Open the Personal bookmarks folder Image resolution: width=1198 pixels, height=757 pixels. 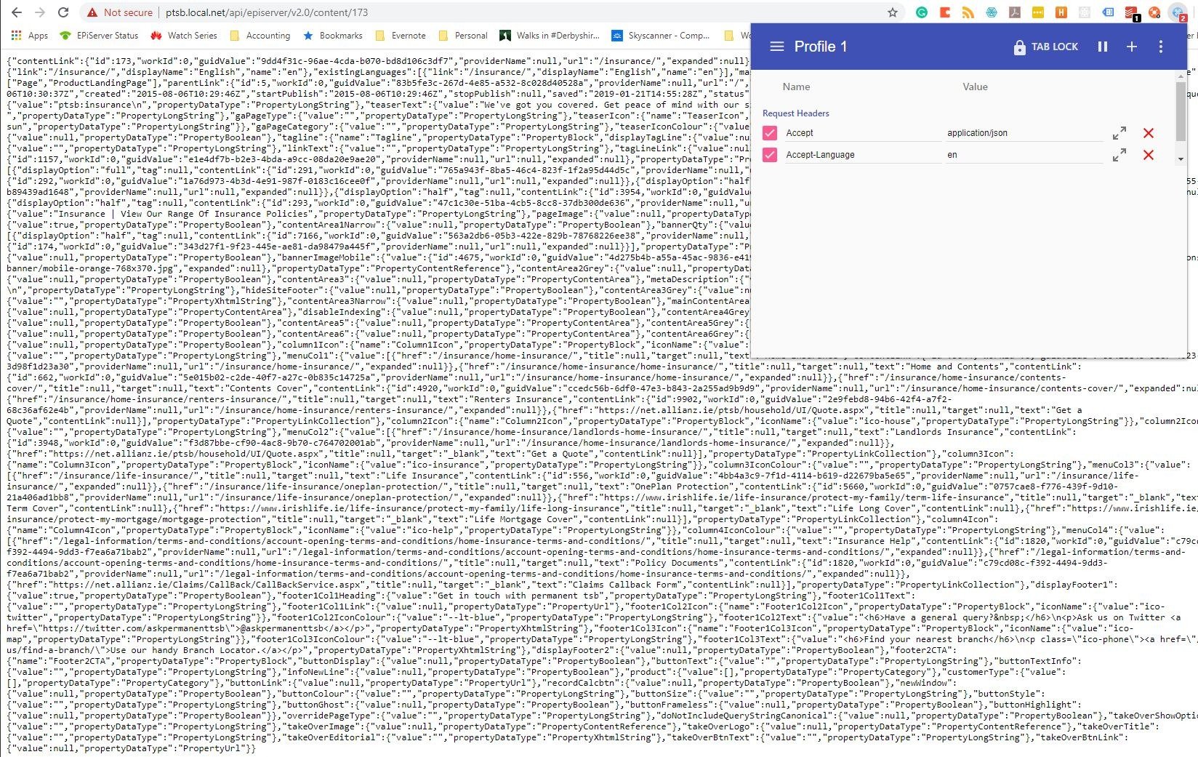[x=463, y=35]
